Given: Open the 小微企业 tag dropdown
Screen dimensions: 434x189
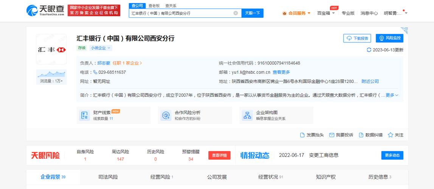Looking at the screenshot, I should 101,48.
